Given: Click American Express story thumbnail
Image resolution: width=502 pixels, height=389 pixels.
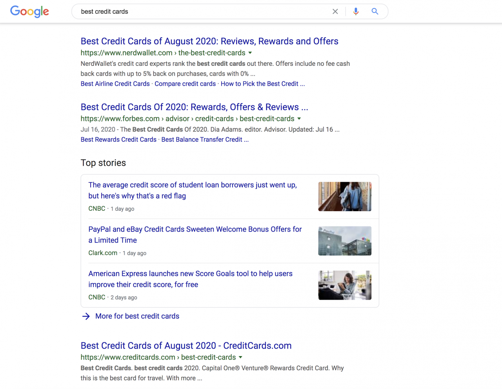Looking at the screenshot, I should point(345,285).
